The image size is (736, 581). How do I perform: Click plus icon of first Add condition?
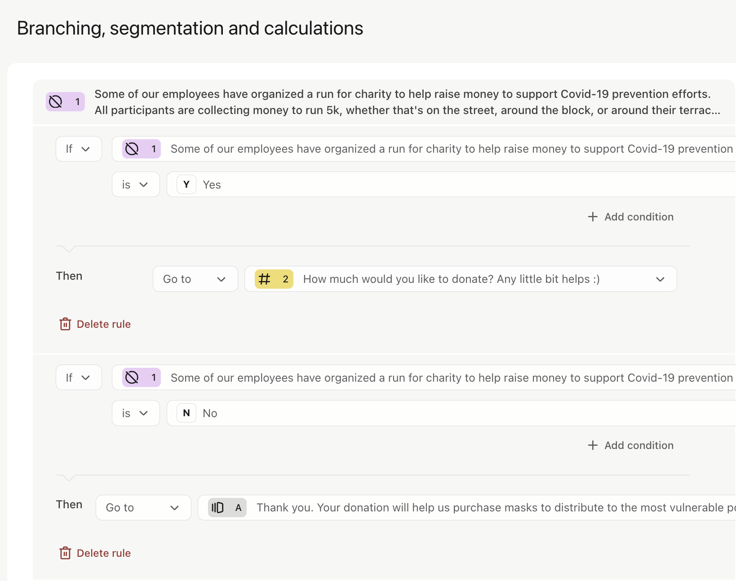[x=593, y=217]
